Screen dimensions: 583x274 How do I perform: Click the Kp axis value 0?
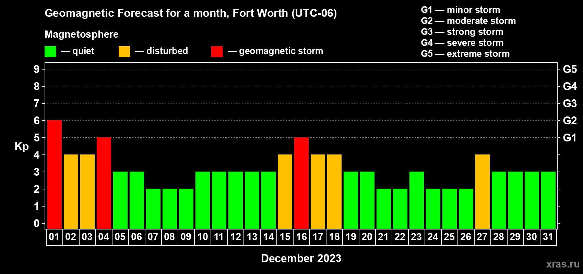point(37,223)
